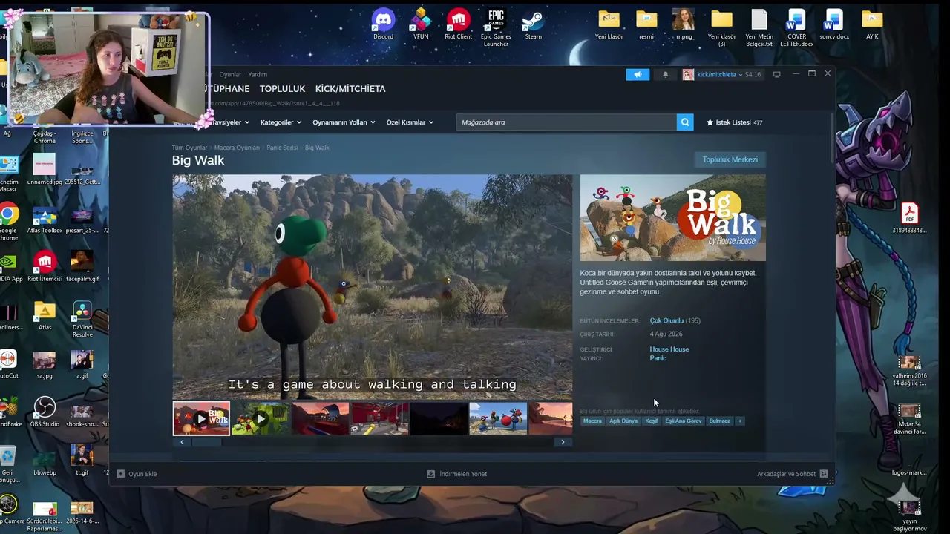Image resolution: width=950 pixels, height=534 pixels.
Task: Click the store search magnifier button
Action: (685, 122)
